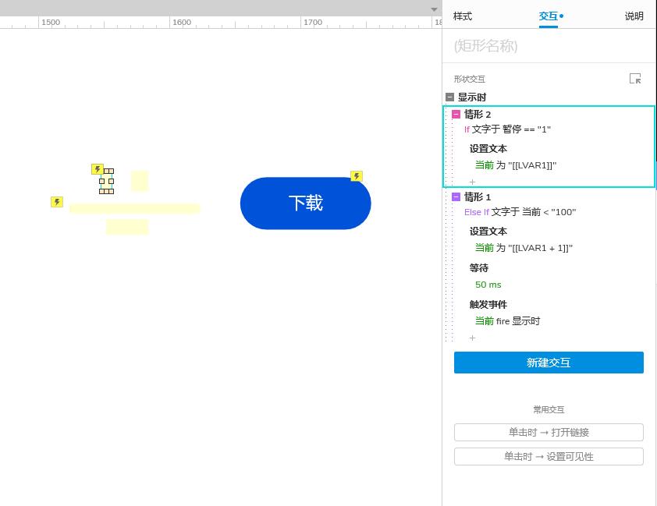657x506 pixels.
Task: Open the canvas tab dropdown arrow
Action: (x=434, y=9)
